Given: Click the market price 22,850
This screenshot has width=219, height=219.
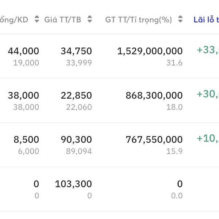Looking at the screenshot, I should [76, 96].
